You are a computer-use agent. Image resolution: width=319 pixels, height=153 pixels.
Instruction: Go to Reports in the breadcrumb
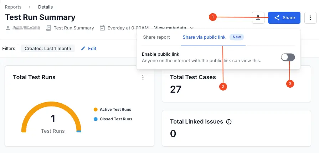coord(13,7)
